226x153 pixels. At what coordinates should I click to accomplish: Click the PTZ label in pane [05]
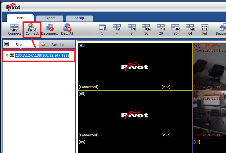pyautogui.click(x=166, y=135)
